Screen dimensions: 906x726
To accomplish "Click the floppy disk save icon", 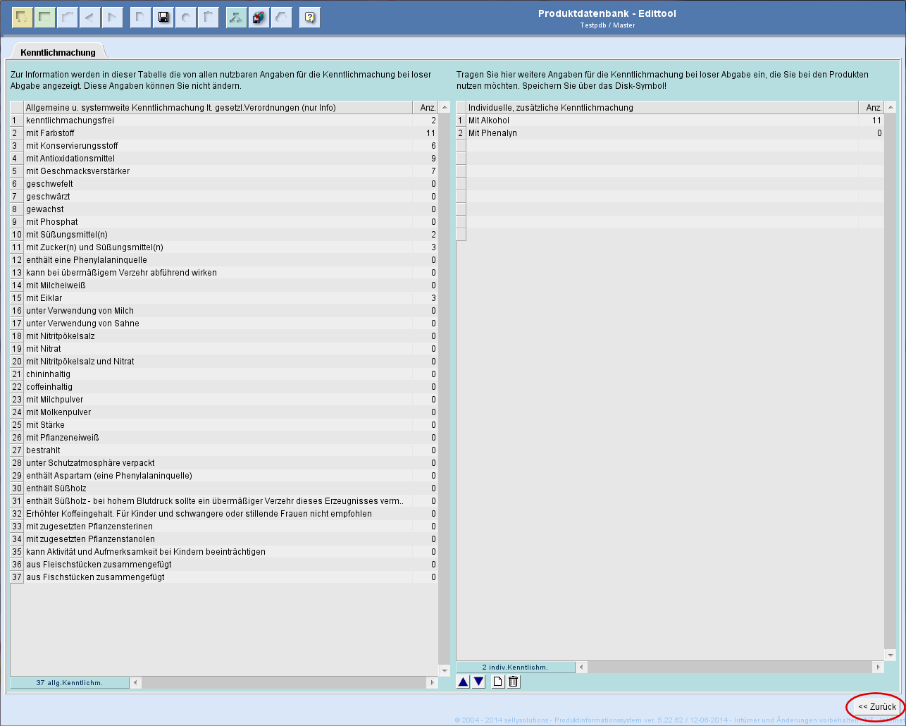I will tap(163, 18).
